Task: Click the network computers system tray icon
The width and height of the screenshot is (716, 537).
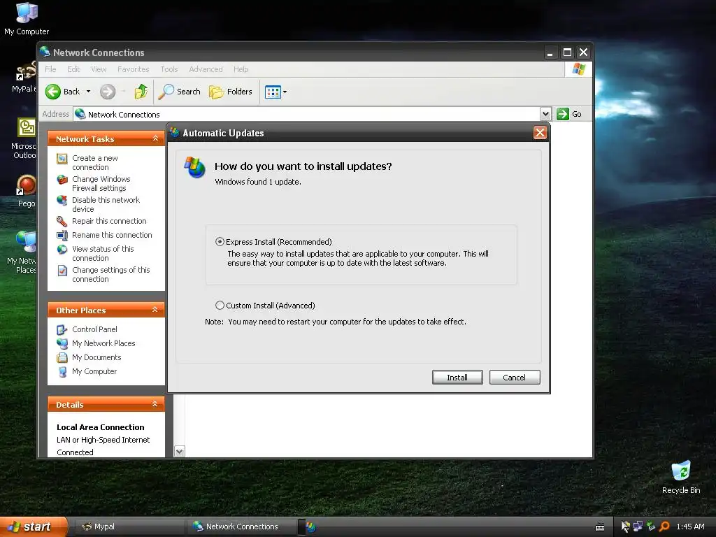Action: click(638, 527)
